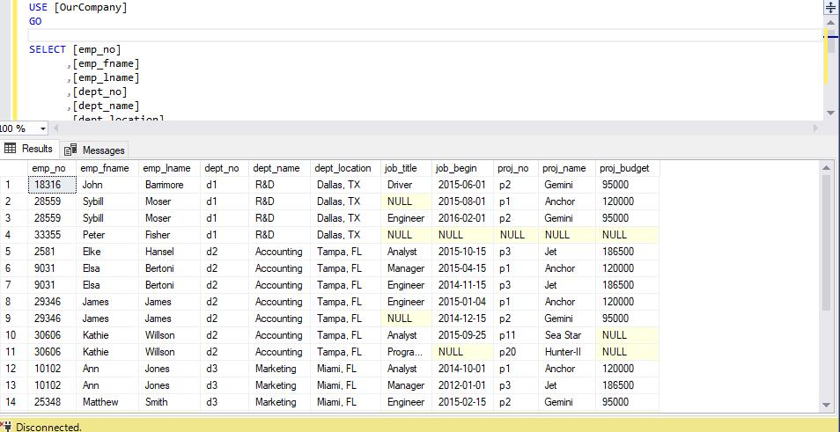Click the 2014-11-15 job_begin cell

463,285
